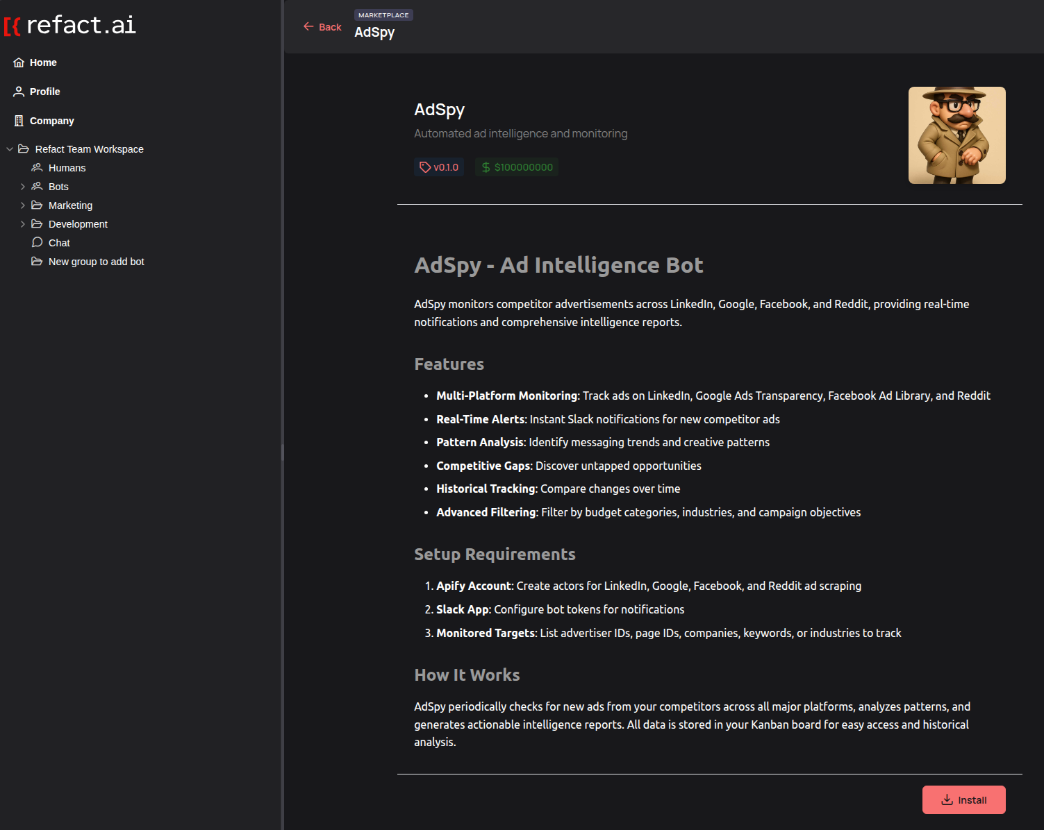Expand the Marketing group chevron
This screenshot has height=830, width=1044.
coord(22,205)
